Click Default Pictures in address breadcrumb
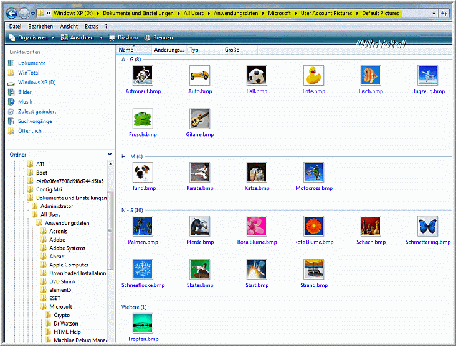Image resolution: width=456 pixels, height=346 pixels. 381,13
